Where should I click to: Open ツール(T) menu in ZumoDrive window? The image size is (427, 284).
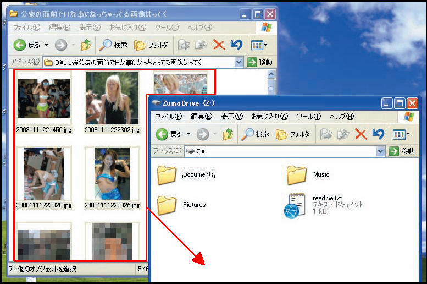tap(309, 117)
